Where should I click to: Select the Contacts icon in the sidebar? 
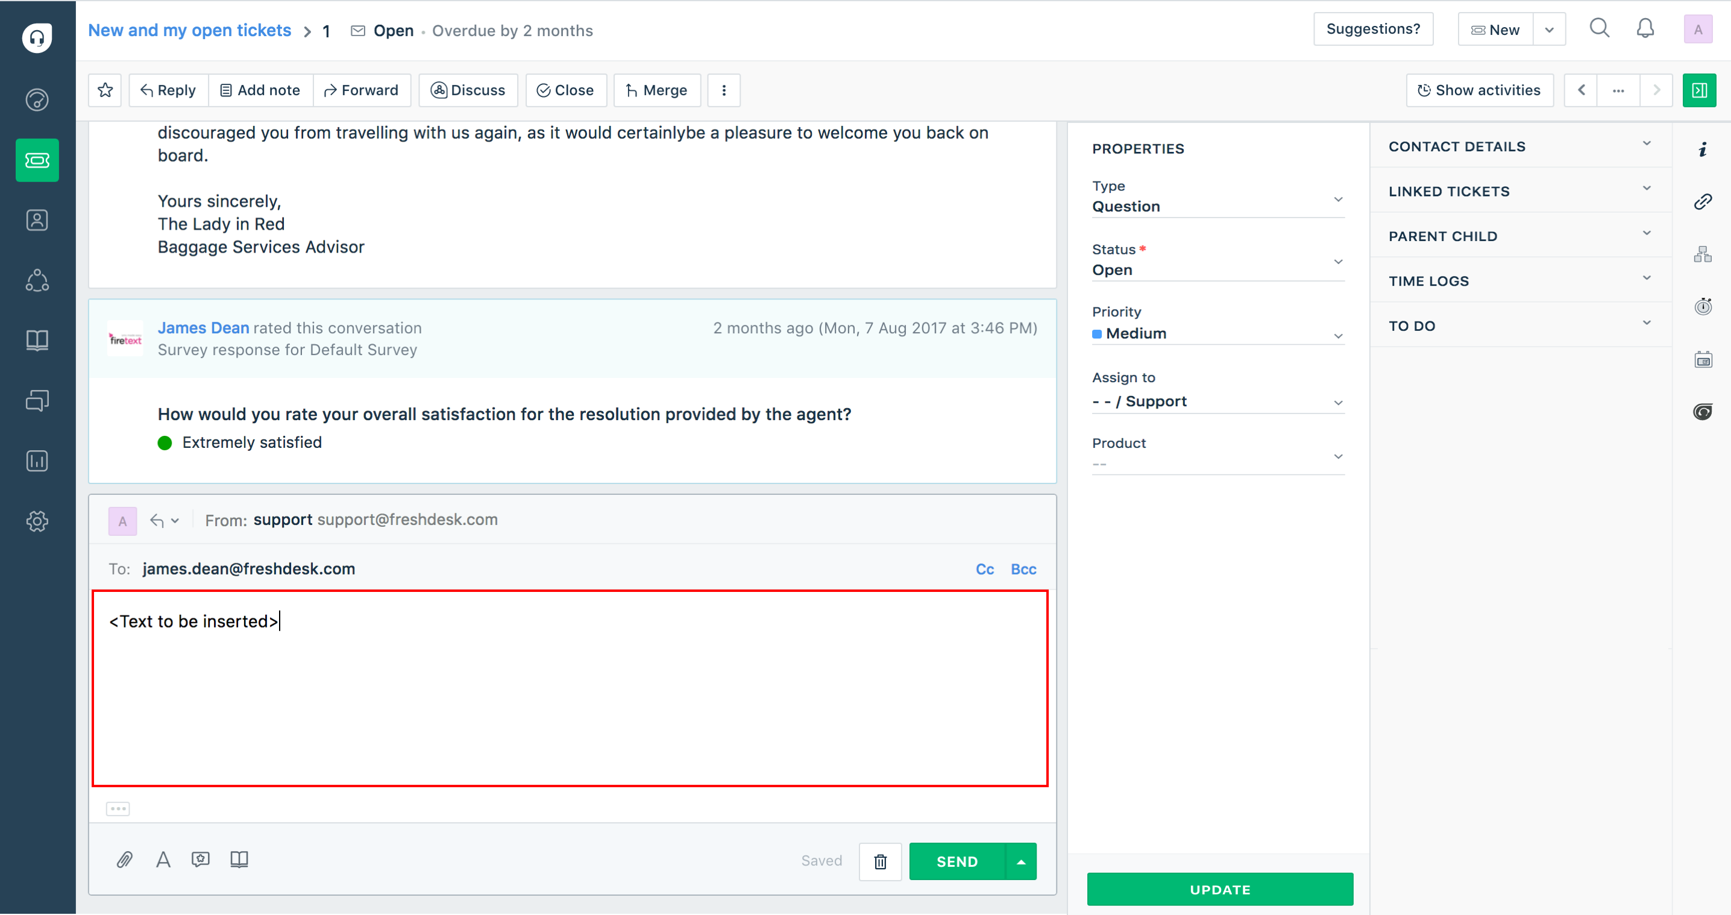[x=37, y=219]
